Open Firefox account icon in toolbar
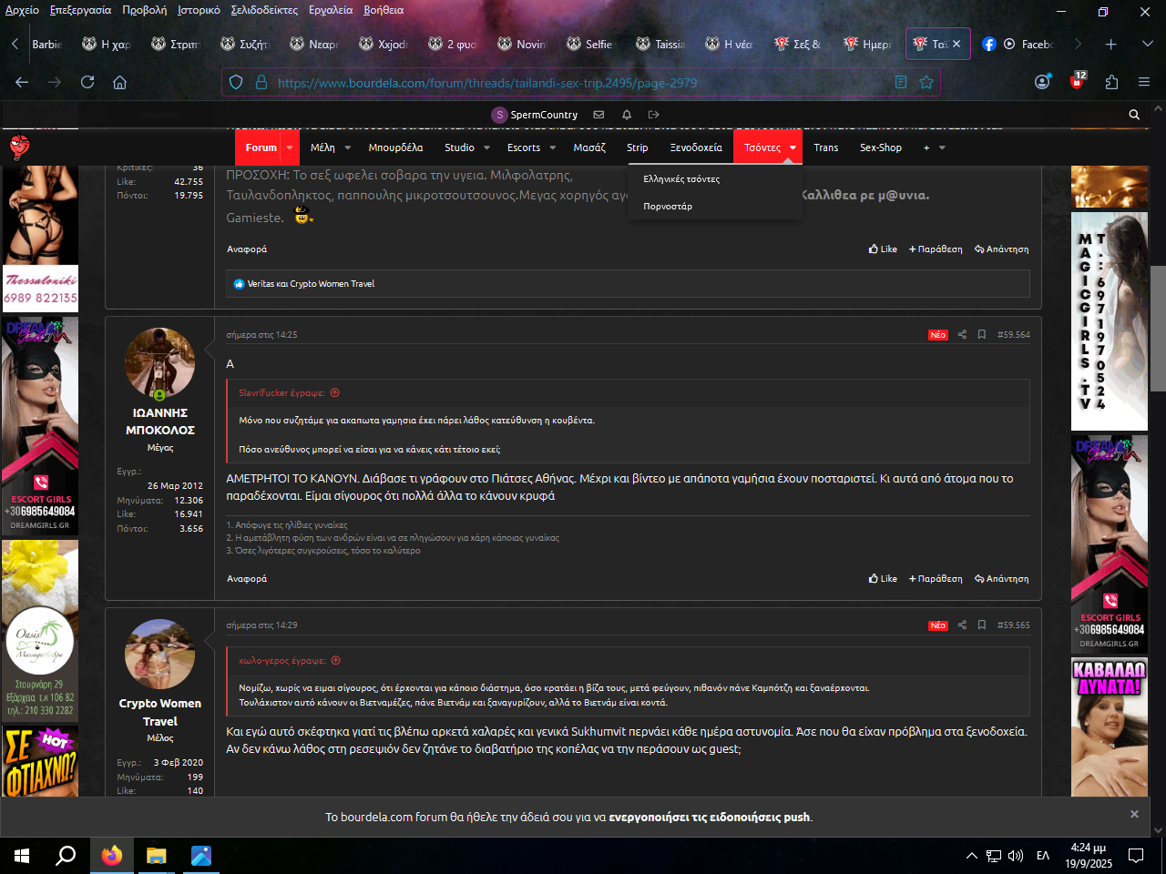Image resolution: width=1166 pixels, height=874 pixels. [1043, 82]
